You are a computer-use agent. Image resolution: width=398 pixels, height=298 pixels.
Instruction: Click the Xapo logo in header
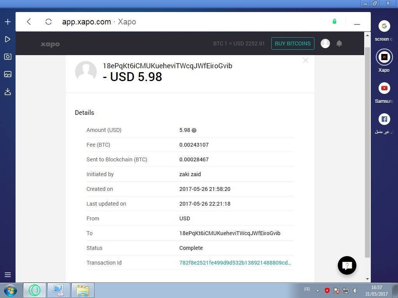(x=50, y=44)
